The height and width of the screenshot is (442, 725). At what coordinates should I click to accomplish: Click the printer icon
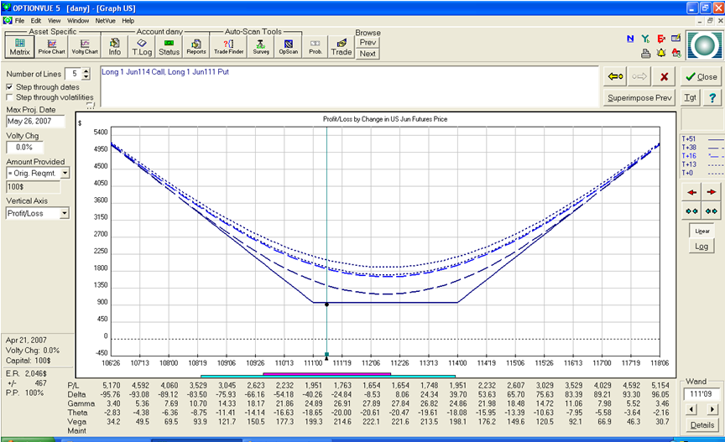pos(646,54)
